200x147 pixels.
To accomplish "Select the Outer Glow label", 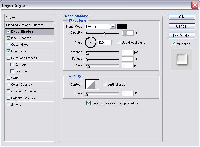I will [20, 45].
